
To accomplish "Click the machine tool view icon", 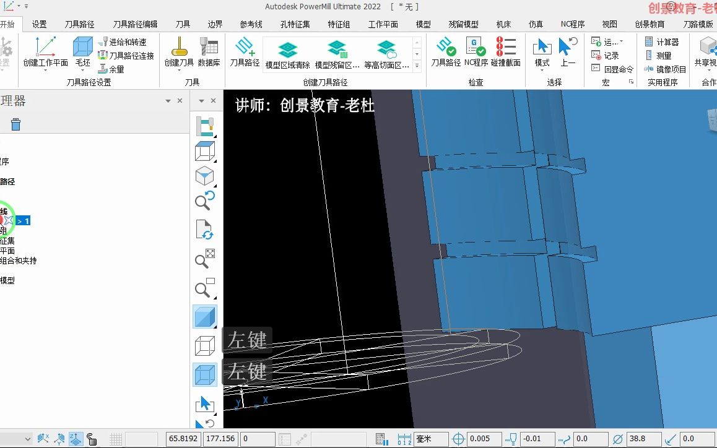I will point(205,126).
